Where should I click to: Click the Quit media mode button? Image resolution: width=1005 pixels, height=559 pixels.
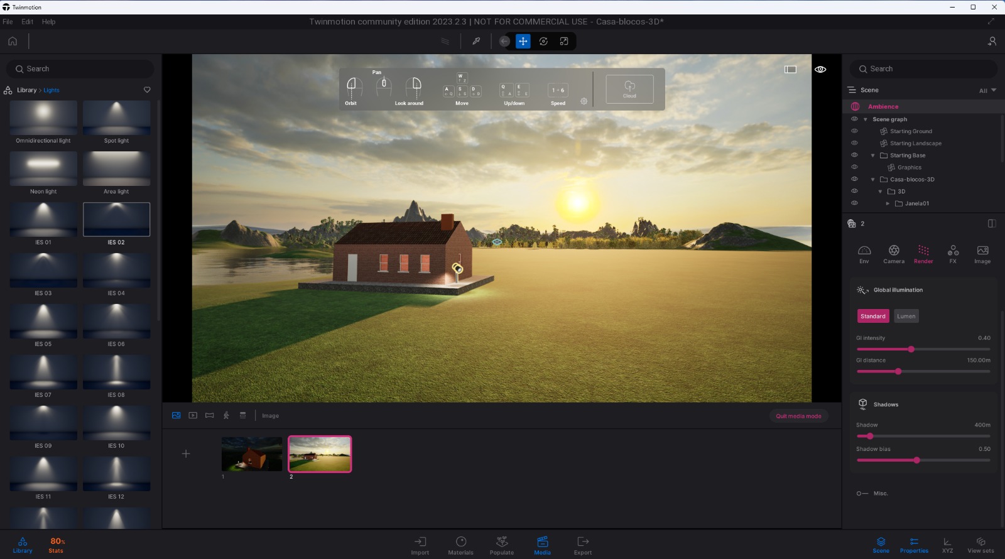(798, 416)
